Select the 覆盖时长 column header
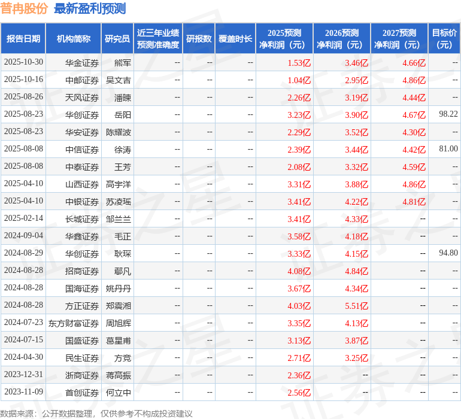The height and width of the screenshot is (419, 461). click(235, 39)
